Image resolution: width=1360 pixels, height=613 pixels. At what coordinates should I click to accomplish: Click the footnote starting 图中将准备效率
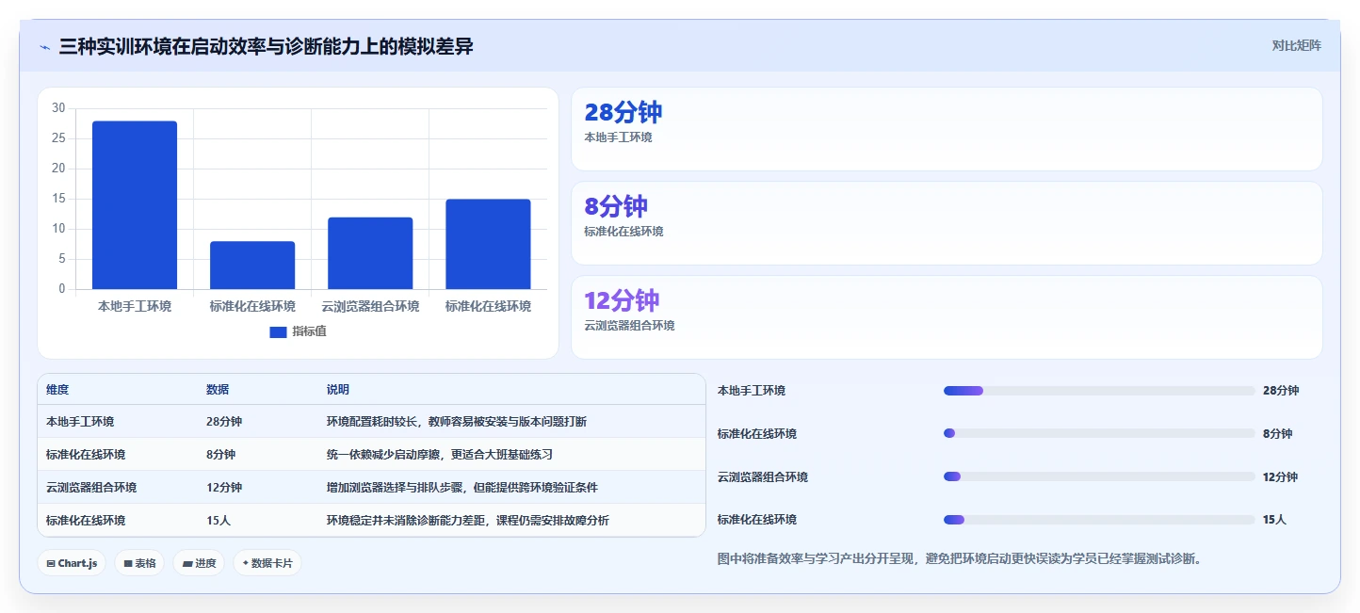point(960,559)
